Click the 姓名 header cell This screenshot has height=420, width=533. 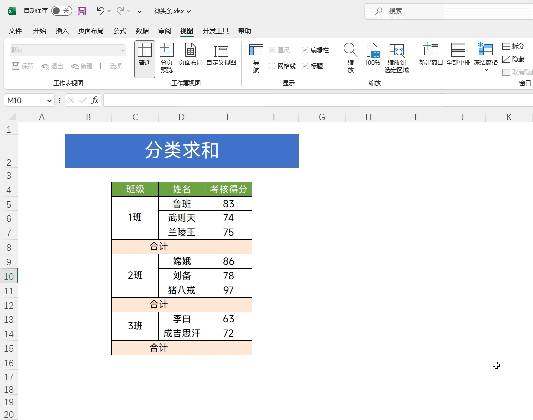pos(182,189)
